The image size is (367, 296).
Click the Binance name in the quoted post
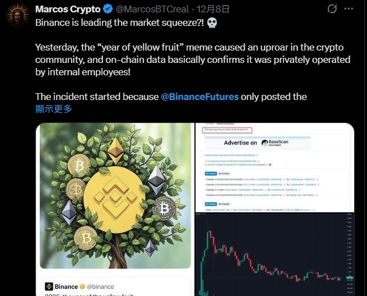(67, 286)
